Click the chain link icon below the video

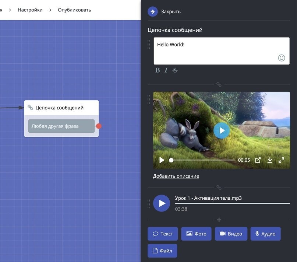point(219,188)
